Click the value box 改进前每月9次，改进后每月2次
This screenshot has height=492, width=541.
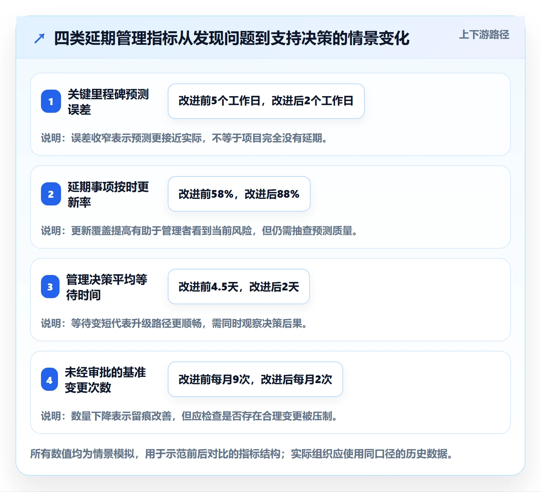pyautogui.click(x=255, y=379)
